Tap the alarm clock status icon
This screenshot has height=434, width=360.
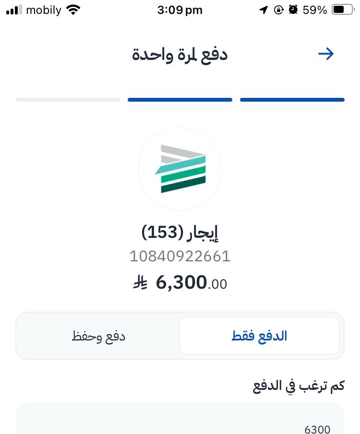point(293,10)
